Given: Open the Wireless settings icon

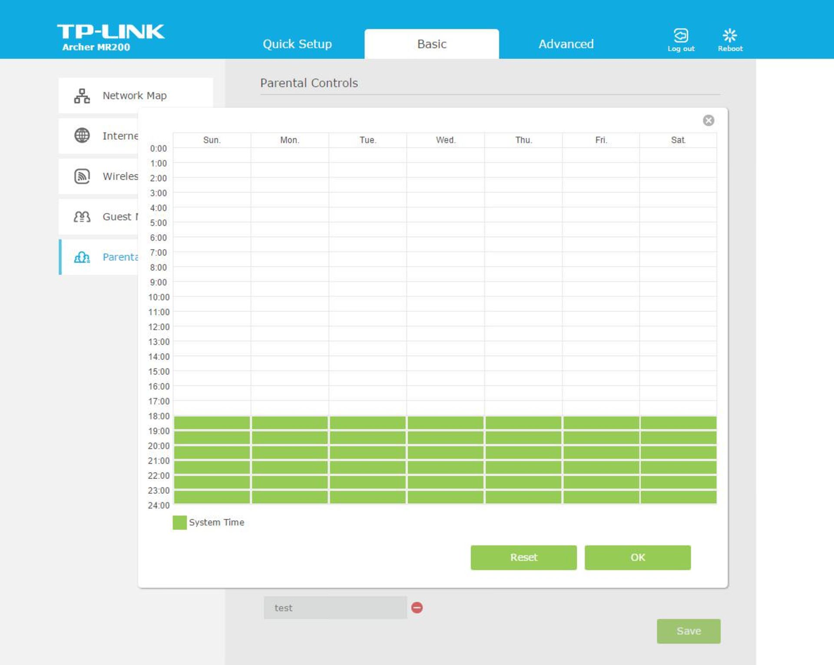Looking at the screenshot, I should point(82,176).
